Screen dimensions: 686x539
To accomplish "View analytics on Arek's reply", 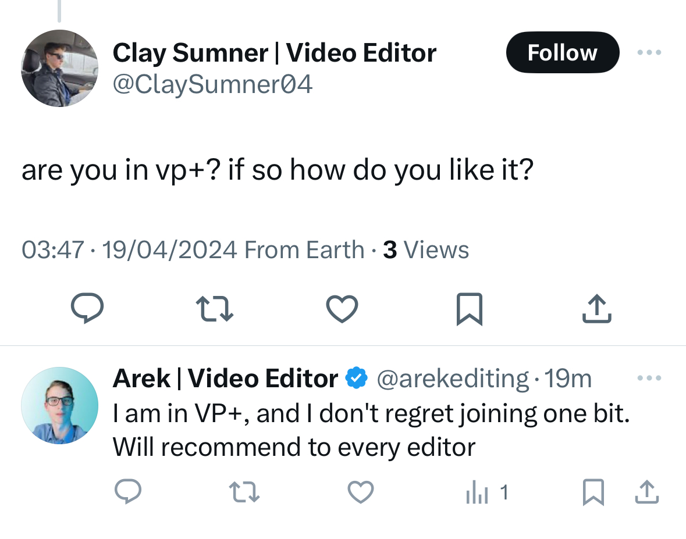I will tap(486, 493).
